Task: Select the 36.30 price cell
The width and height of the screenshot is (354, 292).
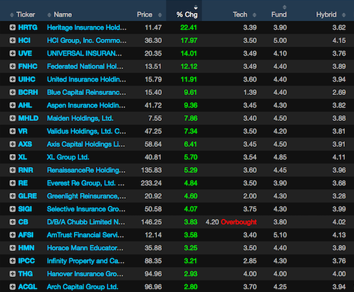Action: click(153, 40)
